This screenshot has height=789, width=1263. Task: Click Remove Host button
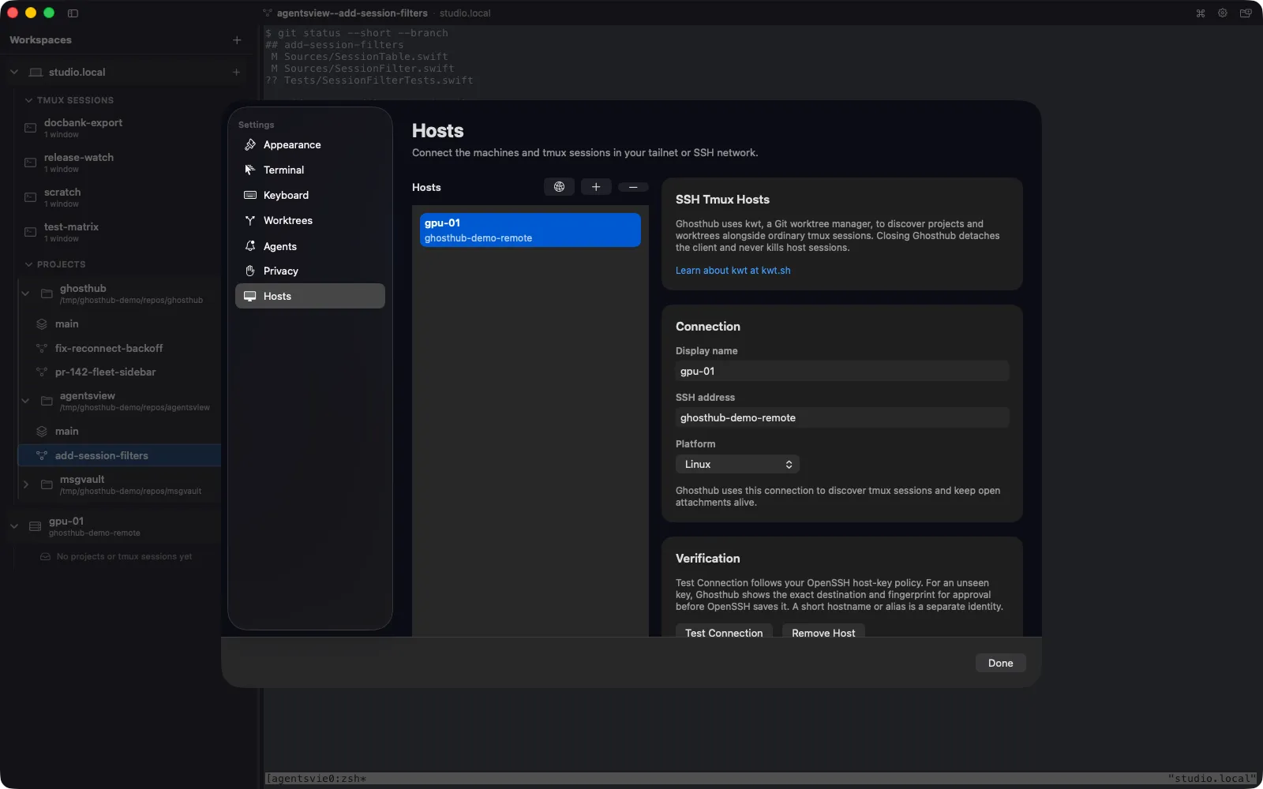[x=823, y=632]
